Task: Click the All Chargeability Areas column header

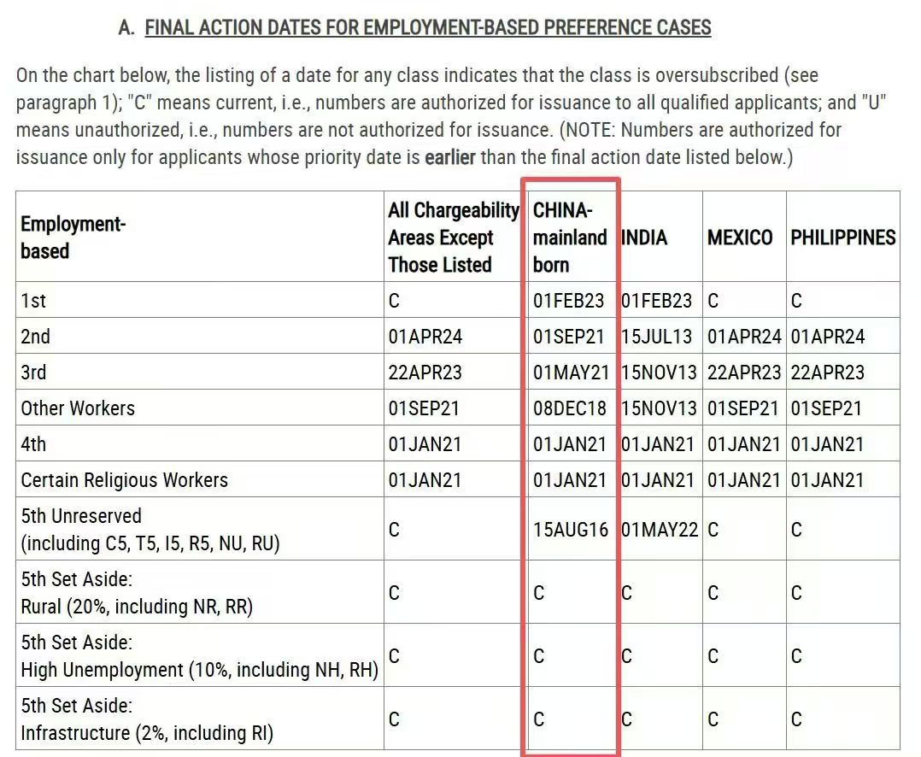Action: pos(453,238)
